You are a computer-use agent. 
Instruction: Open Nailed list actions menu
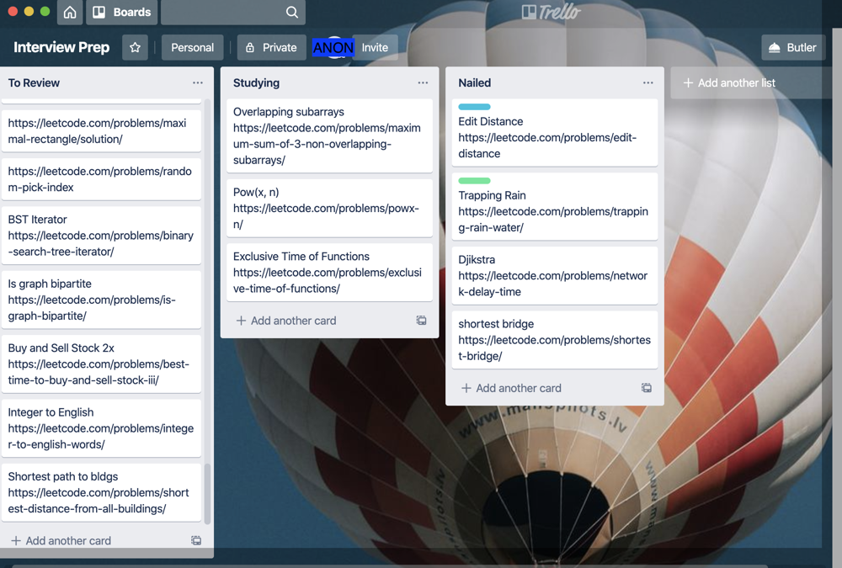pos(648,82)
